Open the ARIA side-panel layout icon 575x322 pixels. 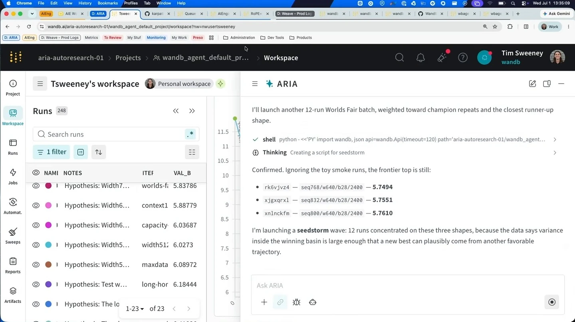point(547,84)
